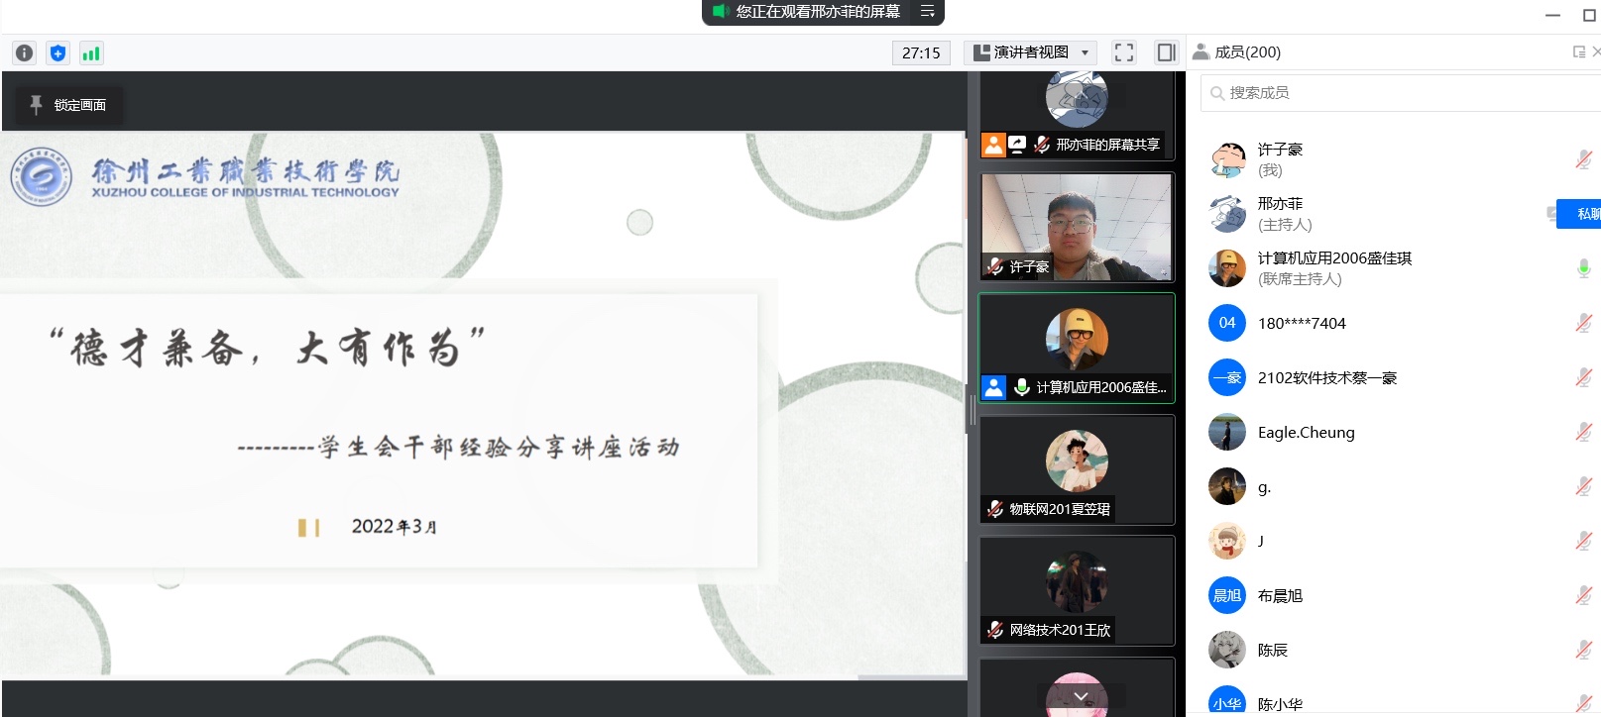
Task: Click 180****7404's muted microphone icon
Action: coord(1583,323)
